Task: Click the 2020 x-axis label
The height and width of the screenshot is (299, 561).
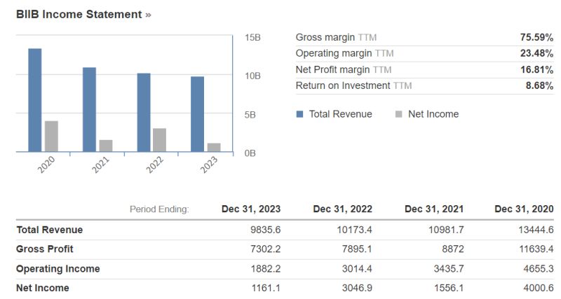Action: 46,165
